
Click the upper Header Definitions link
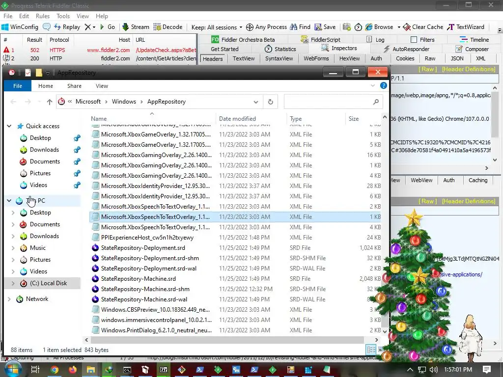tap(469, 69)
